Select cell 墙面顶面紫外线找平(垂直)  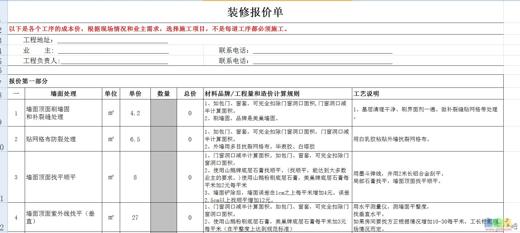coord(63,218)
